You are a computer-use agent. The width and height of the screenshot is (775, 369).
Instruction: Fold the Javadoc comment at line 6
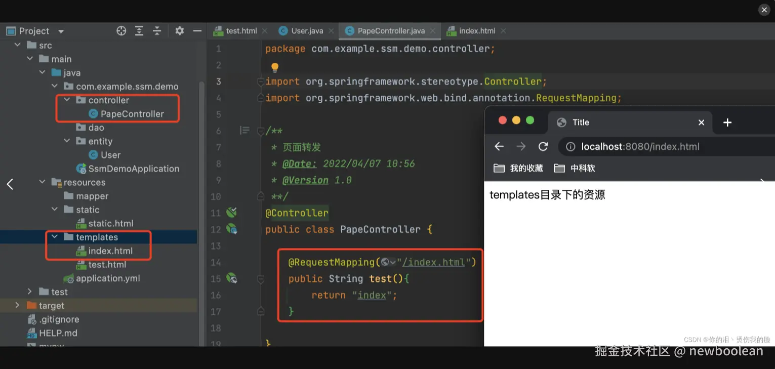pyautogui.click(x=261, y=131)
